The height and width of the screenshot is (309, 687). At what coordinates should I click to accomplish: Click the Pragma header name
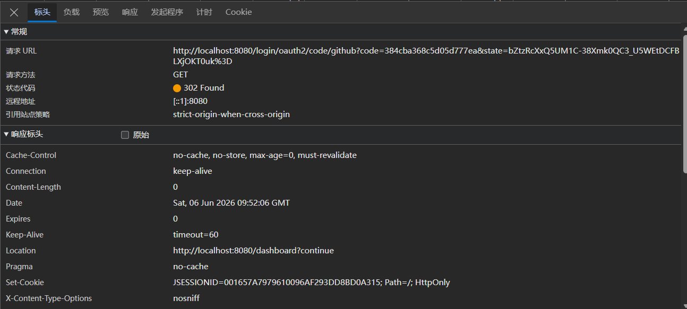click(x=19, y=267)
